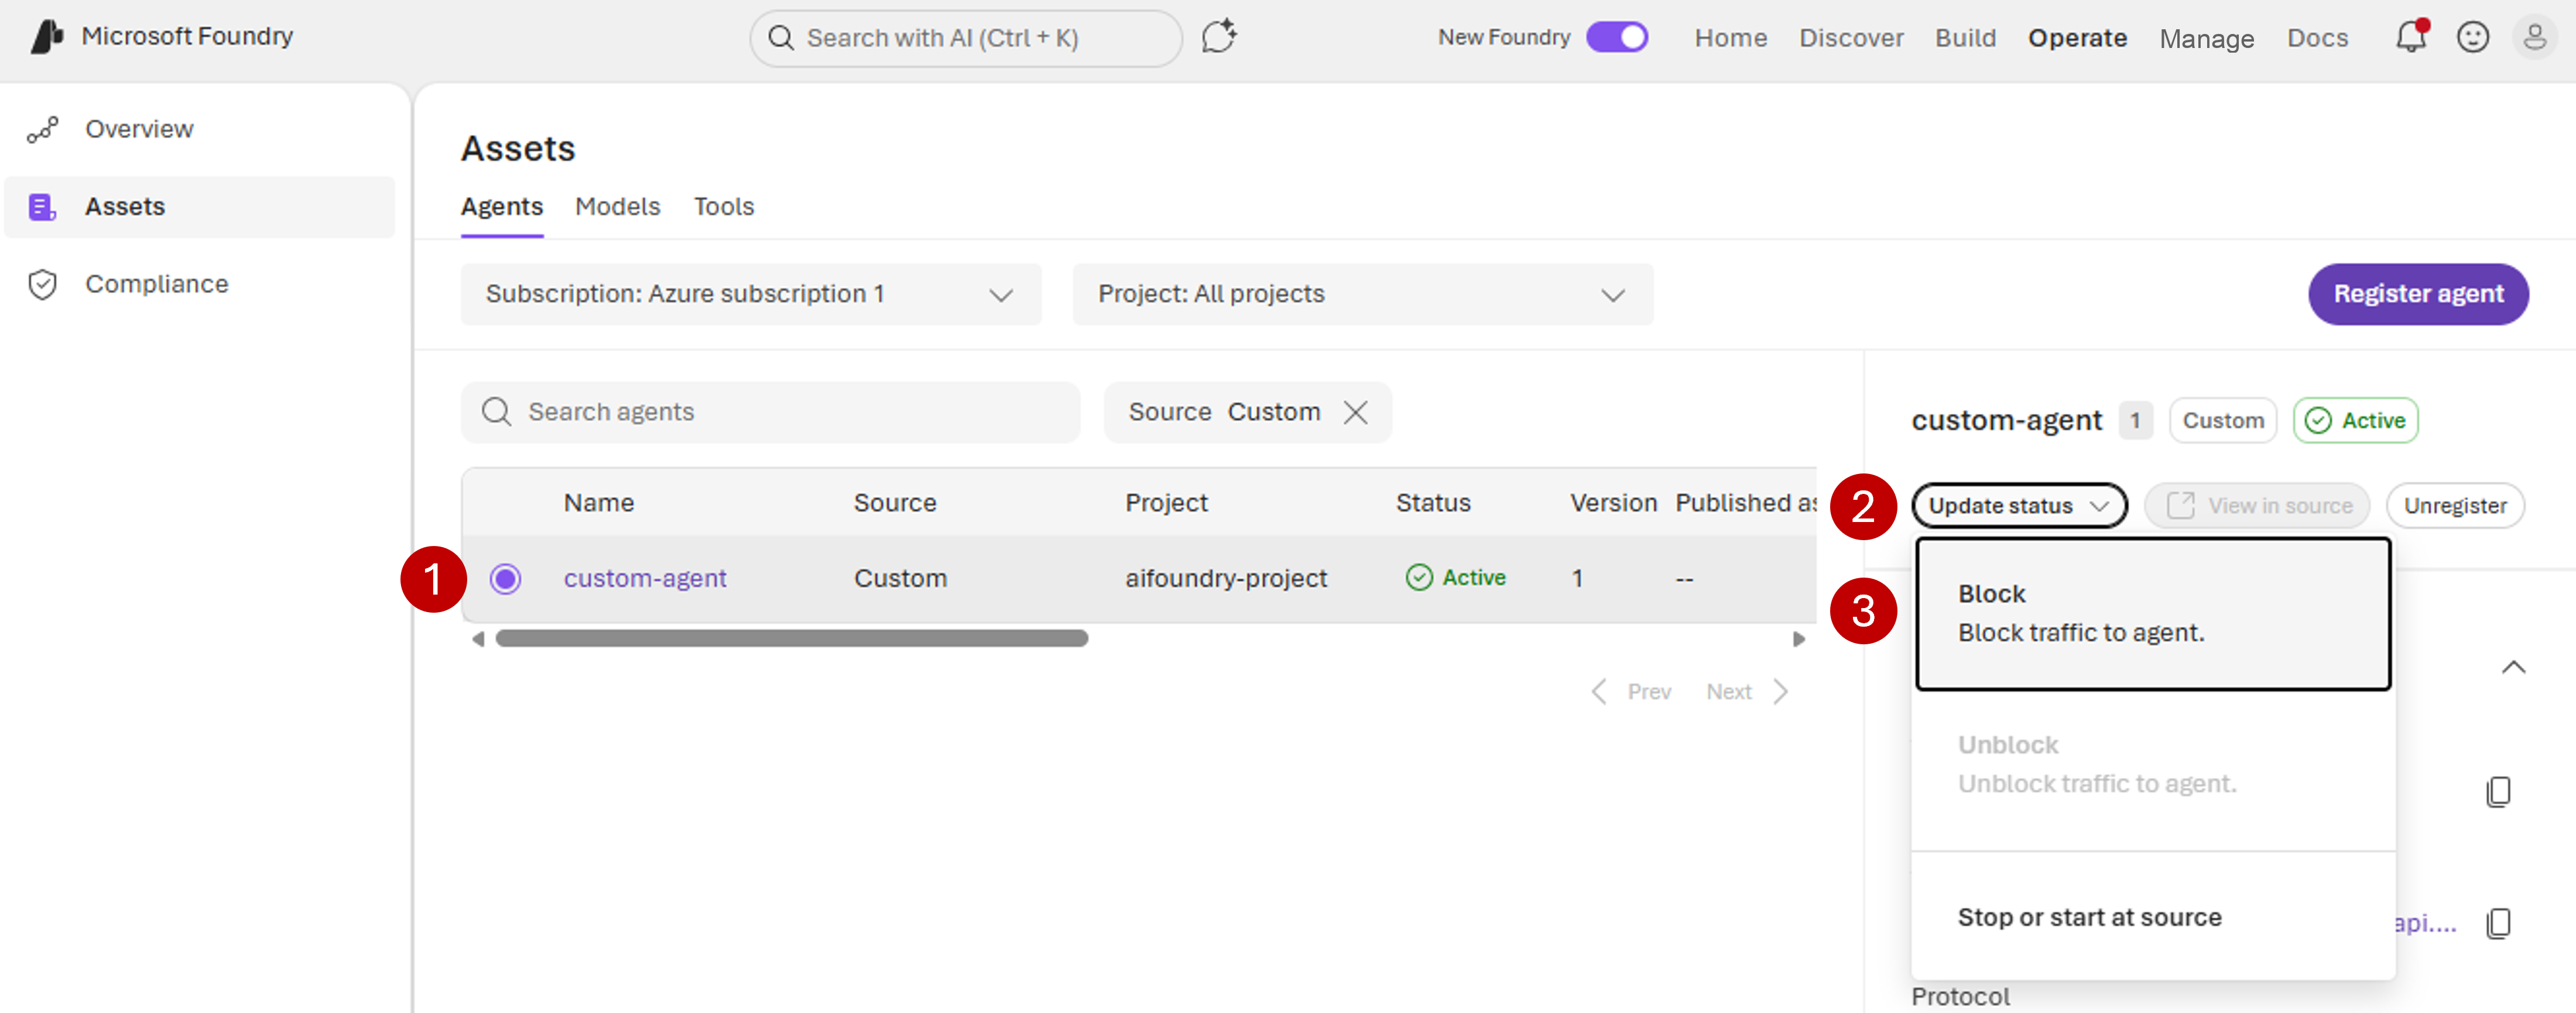Image resolution: width=2576 pixels, height=1013 pixels.
Task: Click the left arrow of horizontal scrollbar
Action: click(478, 638)
